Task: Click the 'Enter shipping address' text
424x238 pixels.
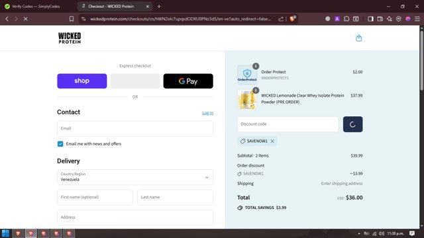Action: pos(342,184)
